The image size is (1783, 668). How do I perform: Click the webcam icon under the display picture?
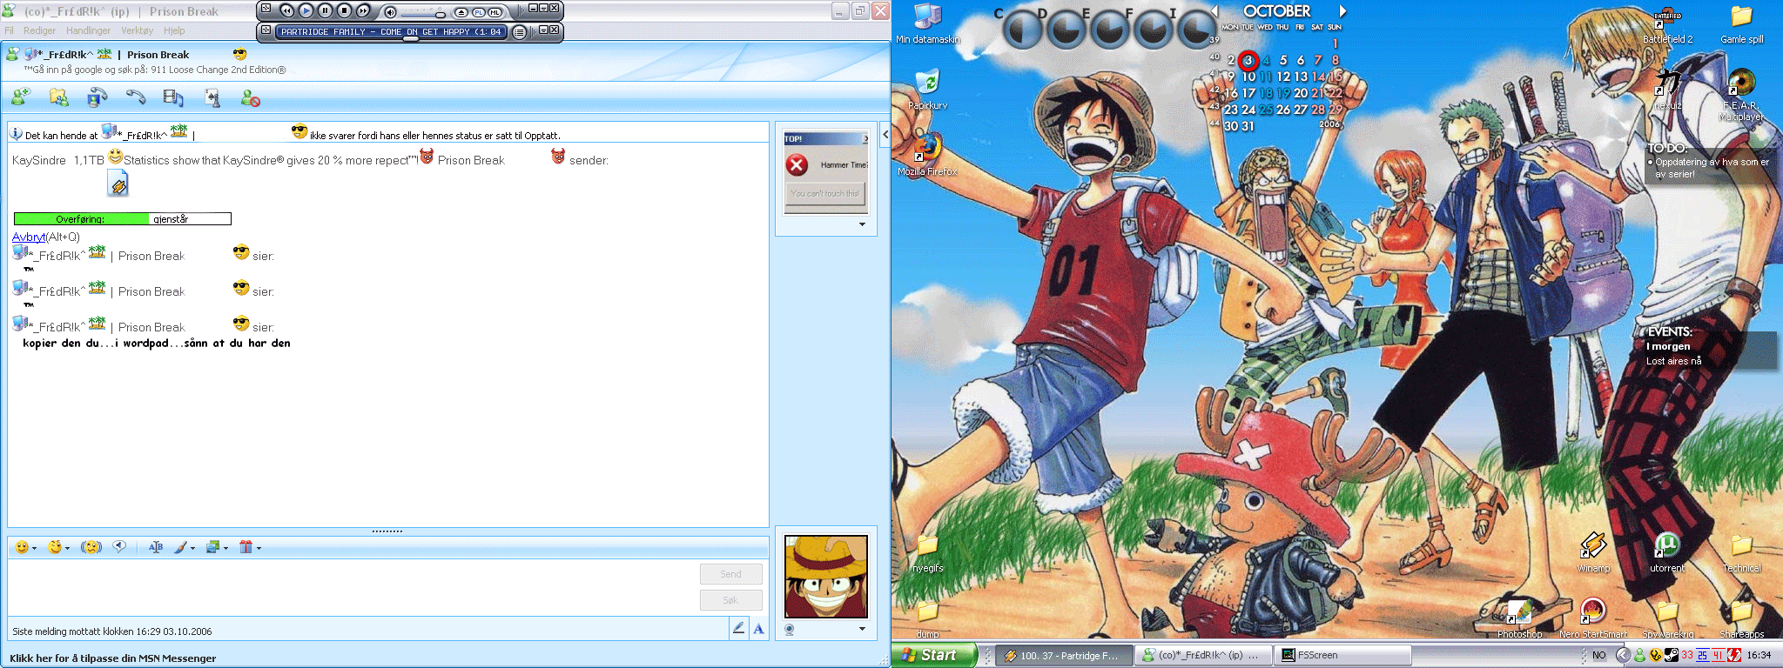(790, 630)
